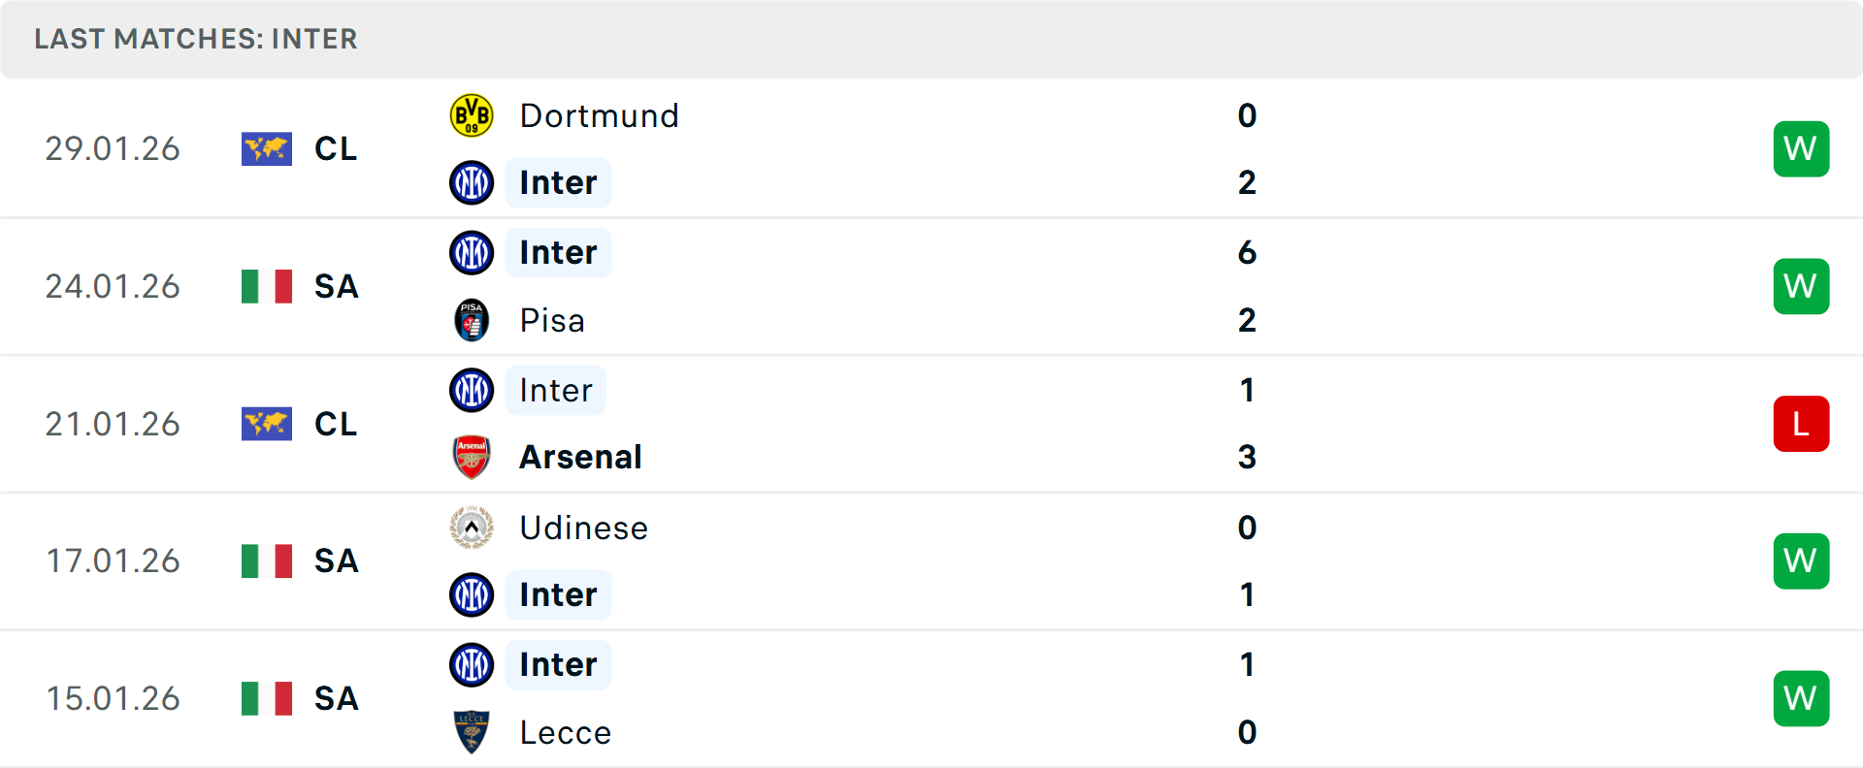Open the Udinese team link
This screenshot has width=1863, height=768.
pyautogui.click(x=583, y=528)
